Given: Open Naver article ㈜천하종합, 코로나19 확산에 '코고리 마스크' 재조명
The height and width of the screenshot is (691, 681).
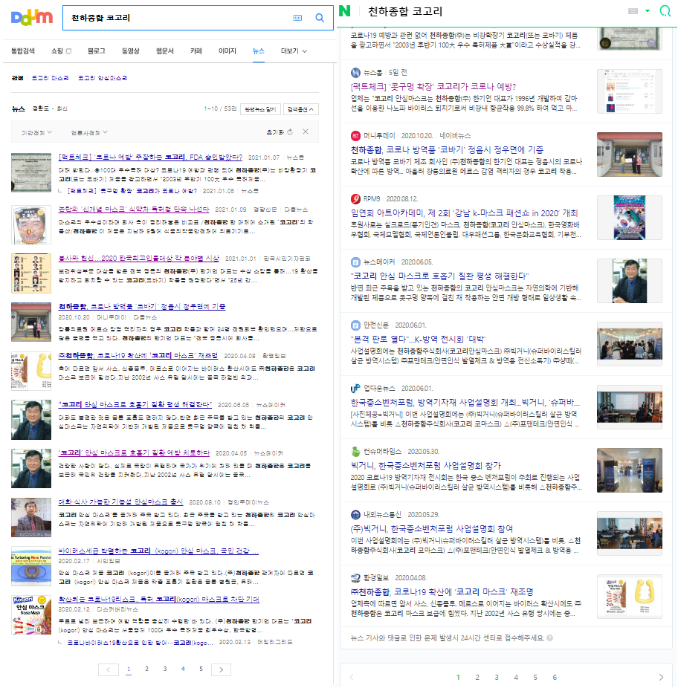Looking at the screenshot, I should (442, 591).
